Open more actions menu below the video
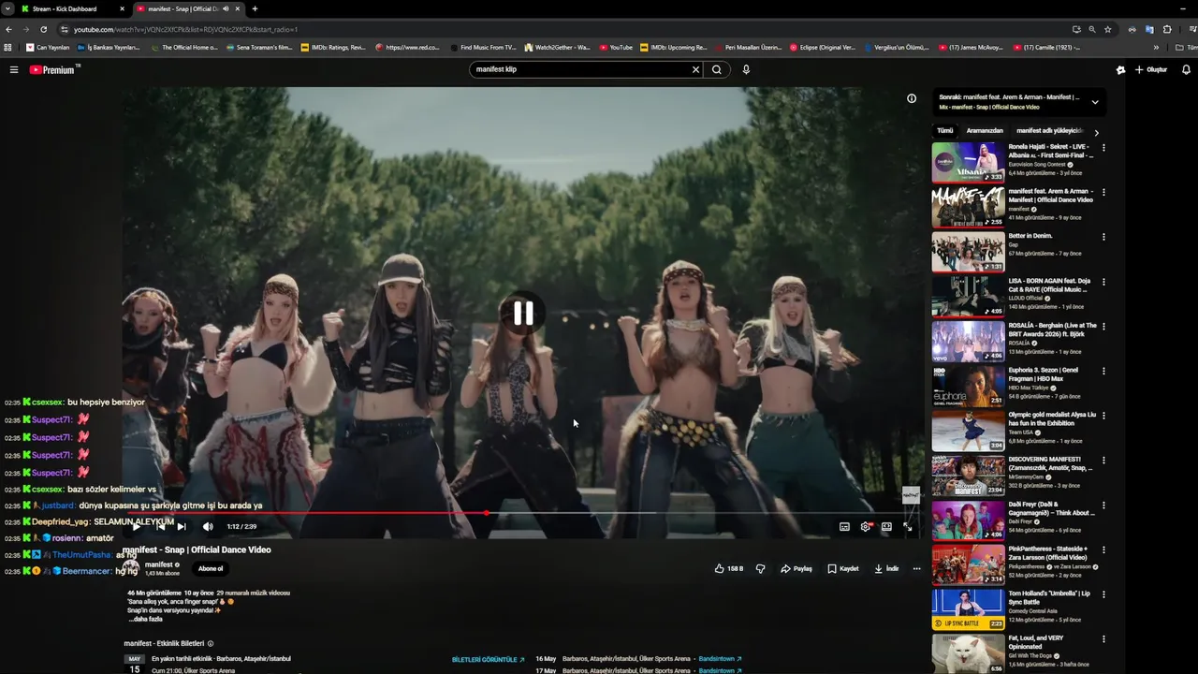The image size is (1198, 674). pyautogui.click(x=916, y=568)
